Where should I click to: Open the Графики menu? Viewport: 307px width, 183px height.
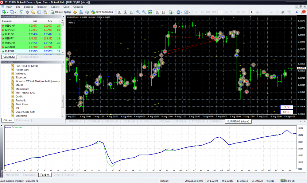(42, 7)
